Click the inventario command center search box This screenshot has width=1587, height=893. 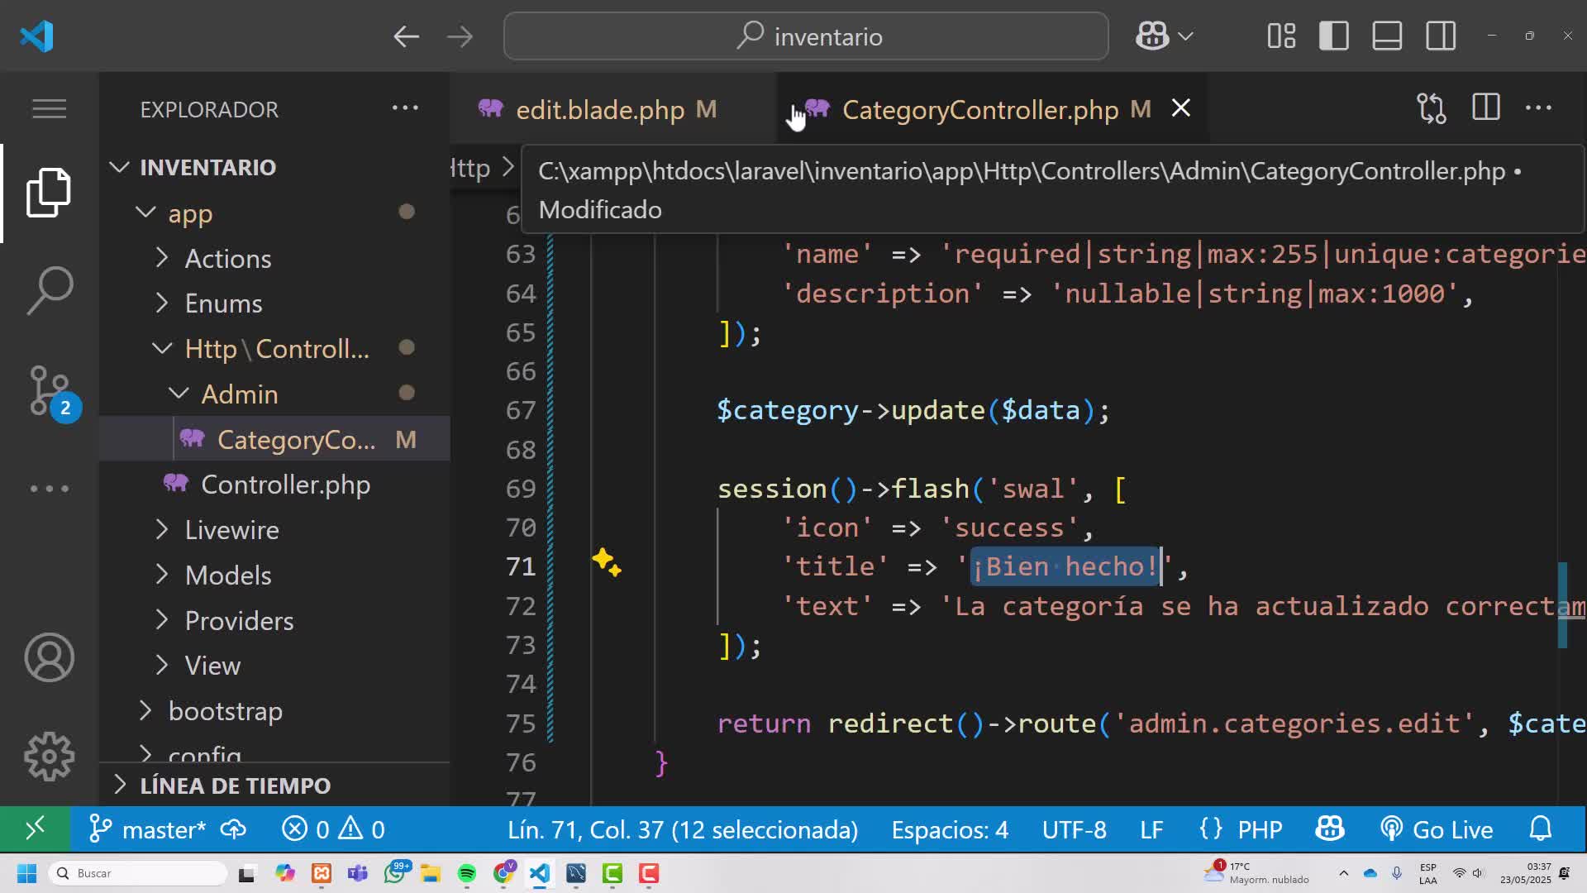(806, 36)
